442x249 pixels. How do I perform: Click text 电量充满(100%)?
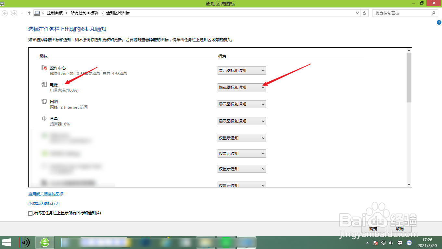pos(64,90)
